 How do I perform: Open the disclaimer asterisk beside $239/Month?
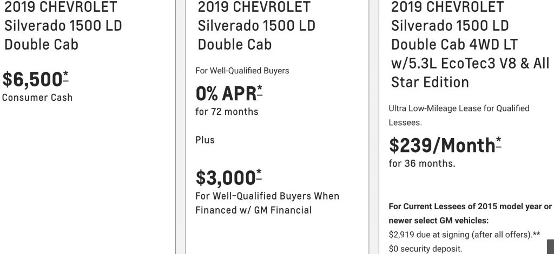pos(498,143)
